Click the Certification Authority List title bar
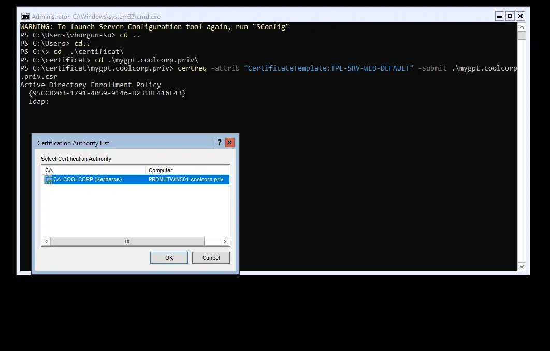Viewport: 550px width, 351px height. (124, 143)
